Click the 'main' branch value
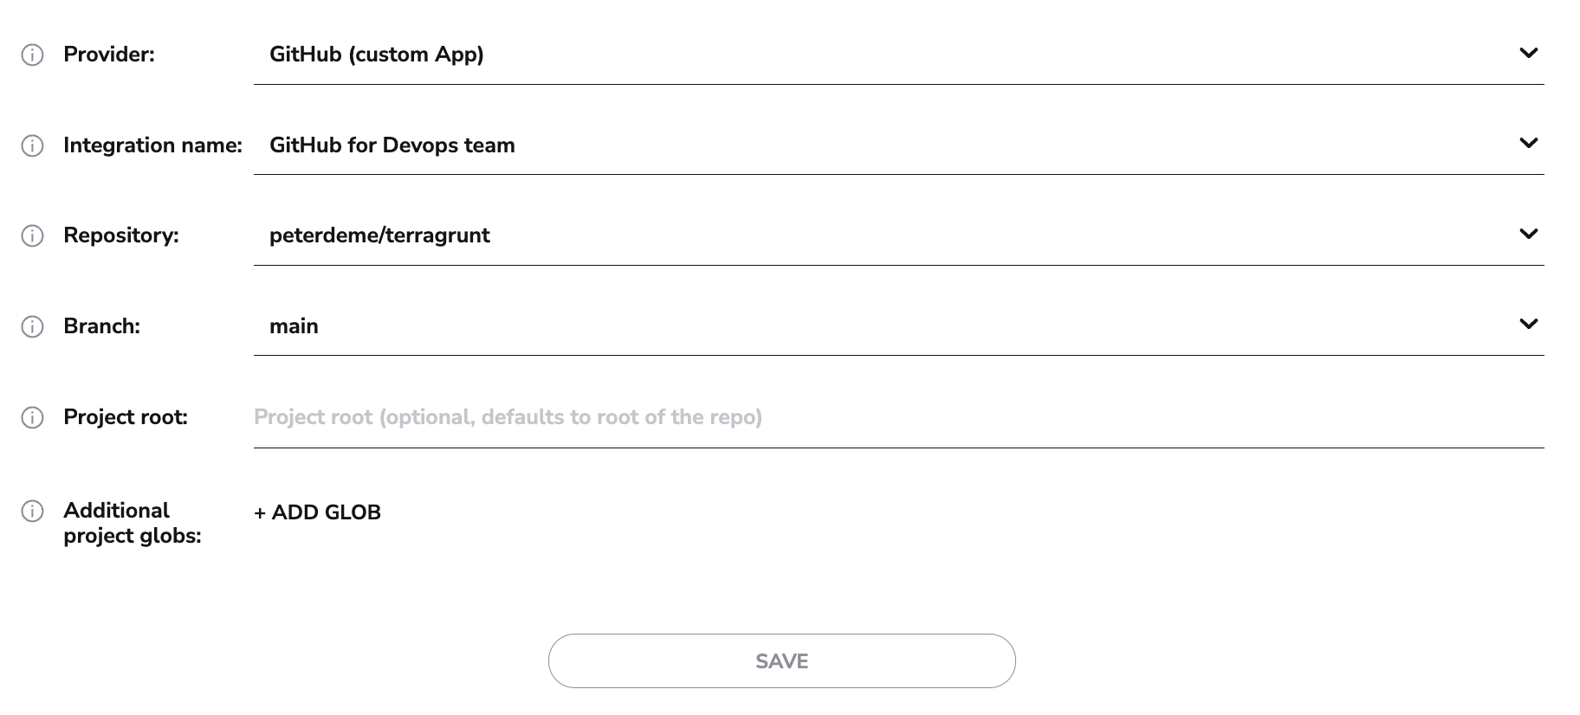Screen dimensions: 1580x715 pos(294,326)
